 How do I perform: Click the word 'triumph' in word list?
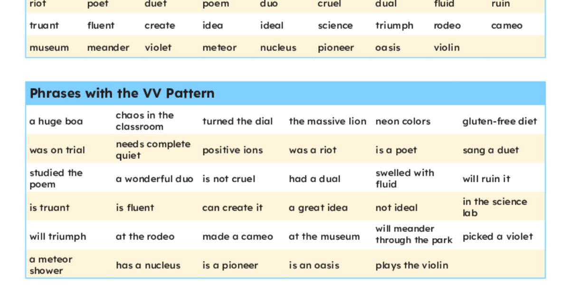(394, 26)
